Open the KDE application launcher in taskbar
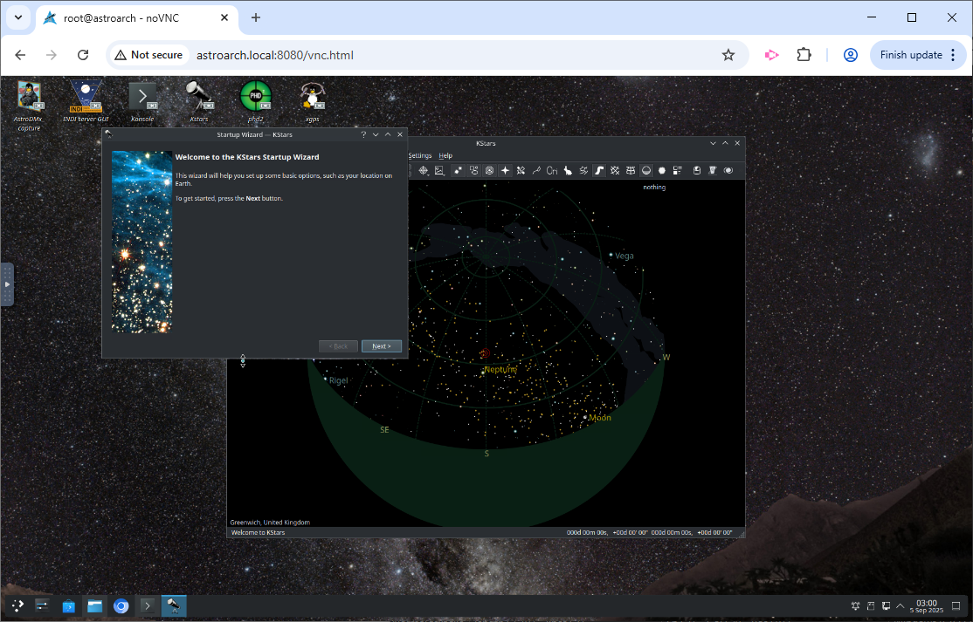This screenshot has height=622, width=973. click(17, 605)
